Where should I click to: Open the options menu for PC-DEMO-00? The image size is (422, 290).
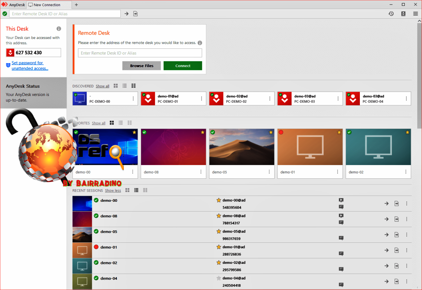[133, 99]
